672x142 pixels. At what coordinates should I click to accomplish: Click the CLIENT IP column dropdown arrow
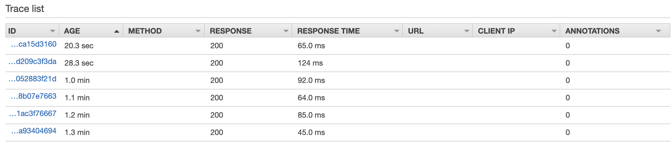tap(554, 31)
